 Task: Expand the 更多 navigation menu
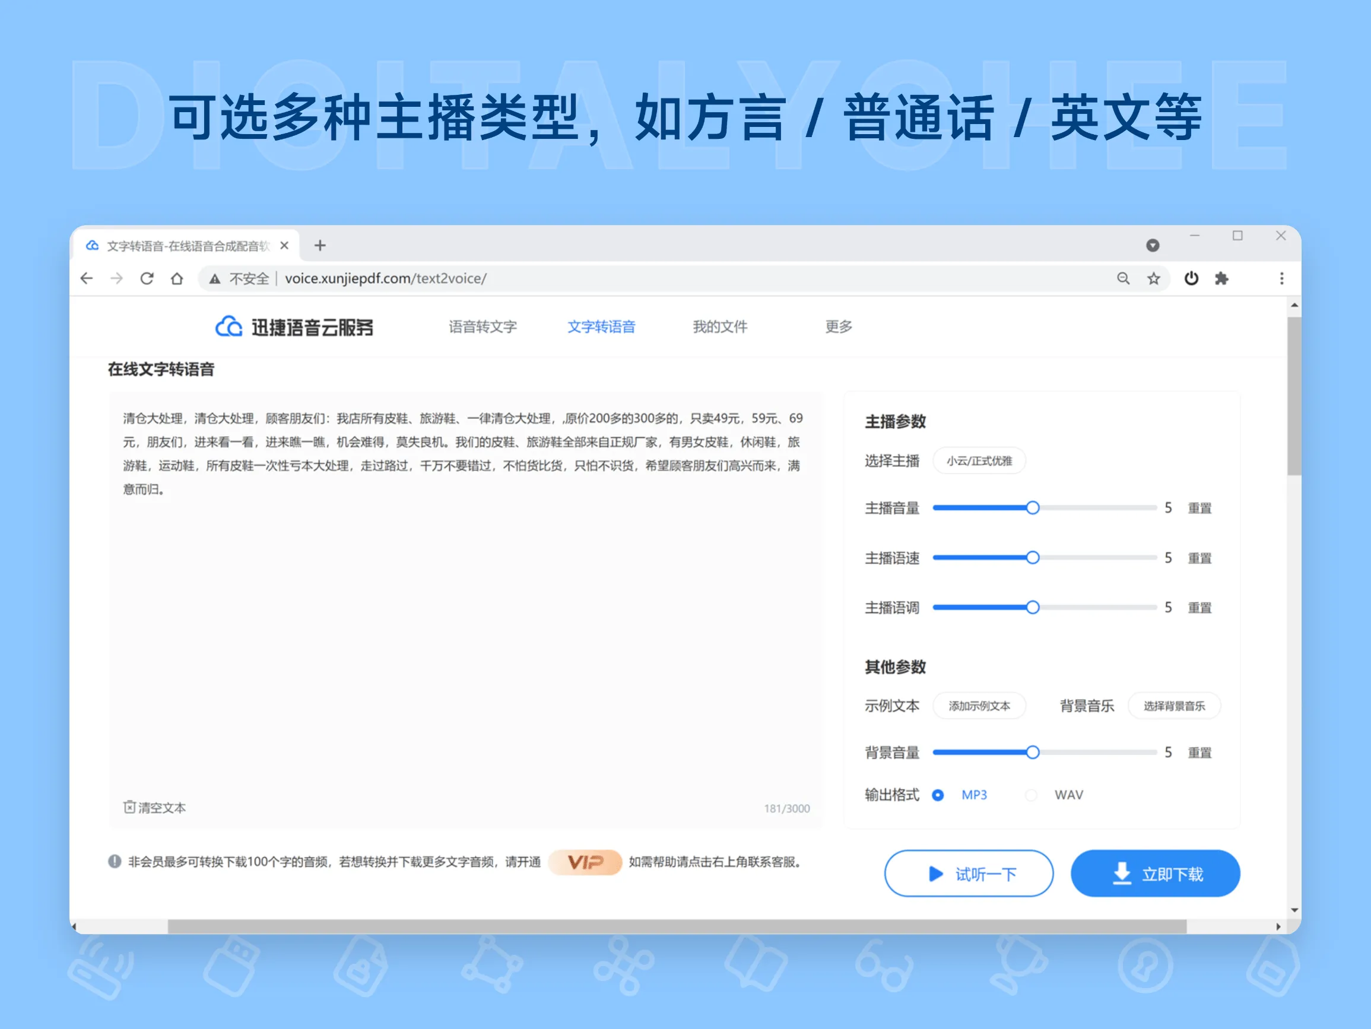click(838, 326)
